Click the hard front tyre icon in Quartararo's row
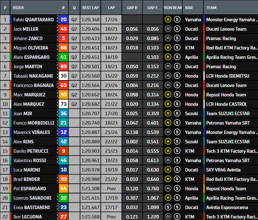The image size is (258, 220). coord(168,20)
